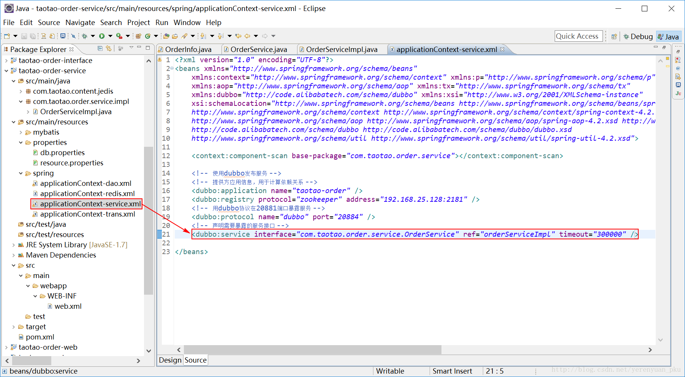The width and height of the screenshot is (685, 377).
Task: Expand the mybatis folder
Action: (x=21, y=132)
